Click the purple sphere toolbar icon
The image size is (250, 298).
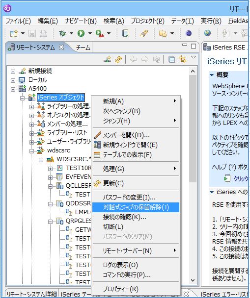189,33
